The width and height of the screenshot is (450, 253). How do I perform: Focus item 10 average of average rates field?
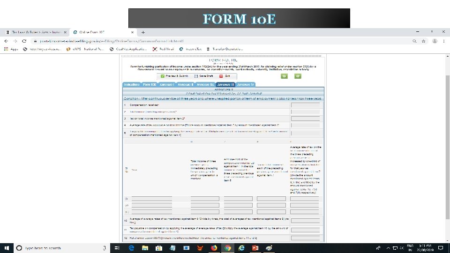[305, 221]
